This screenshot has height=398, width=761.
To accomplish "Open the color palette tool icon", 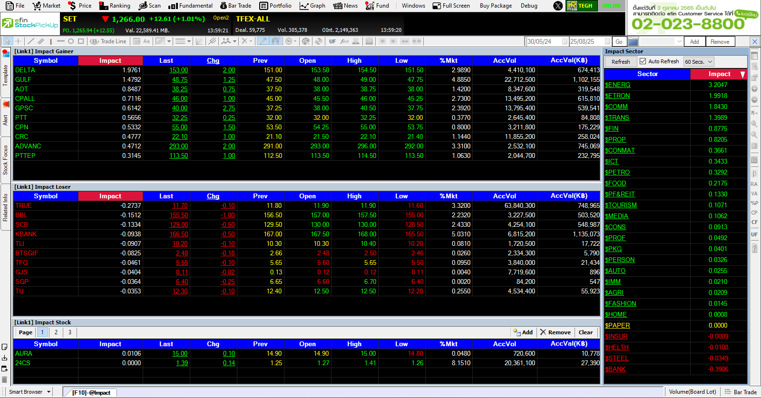I will coord(306,41).
